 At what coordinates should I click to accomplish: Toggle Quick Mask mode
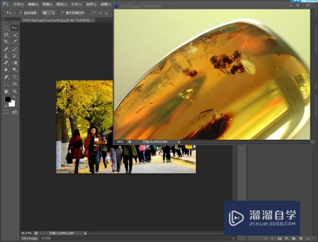coord(6,112)
